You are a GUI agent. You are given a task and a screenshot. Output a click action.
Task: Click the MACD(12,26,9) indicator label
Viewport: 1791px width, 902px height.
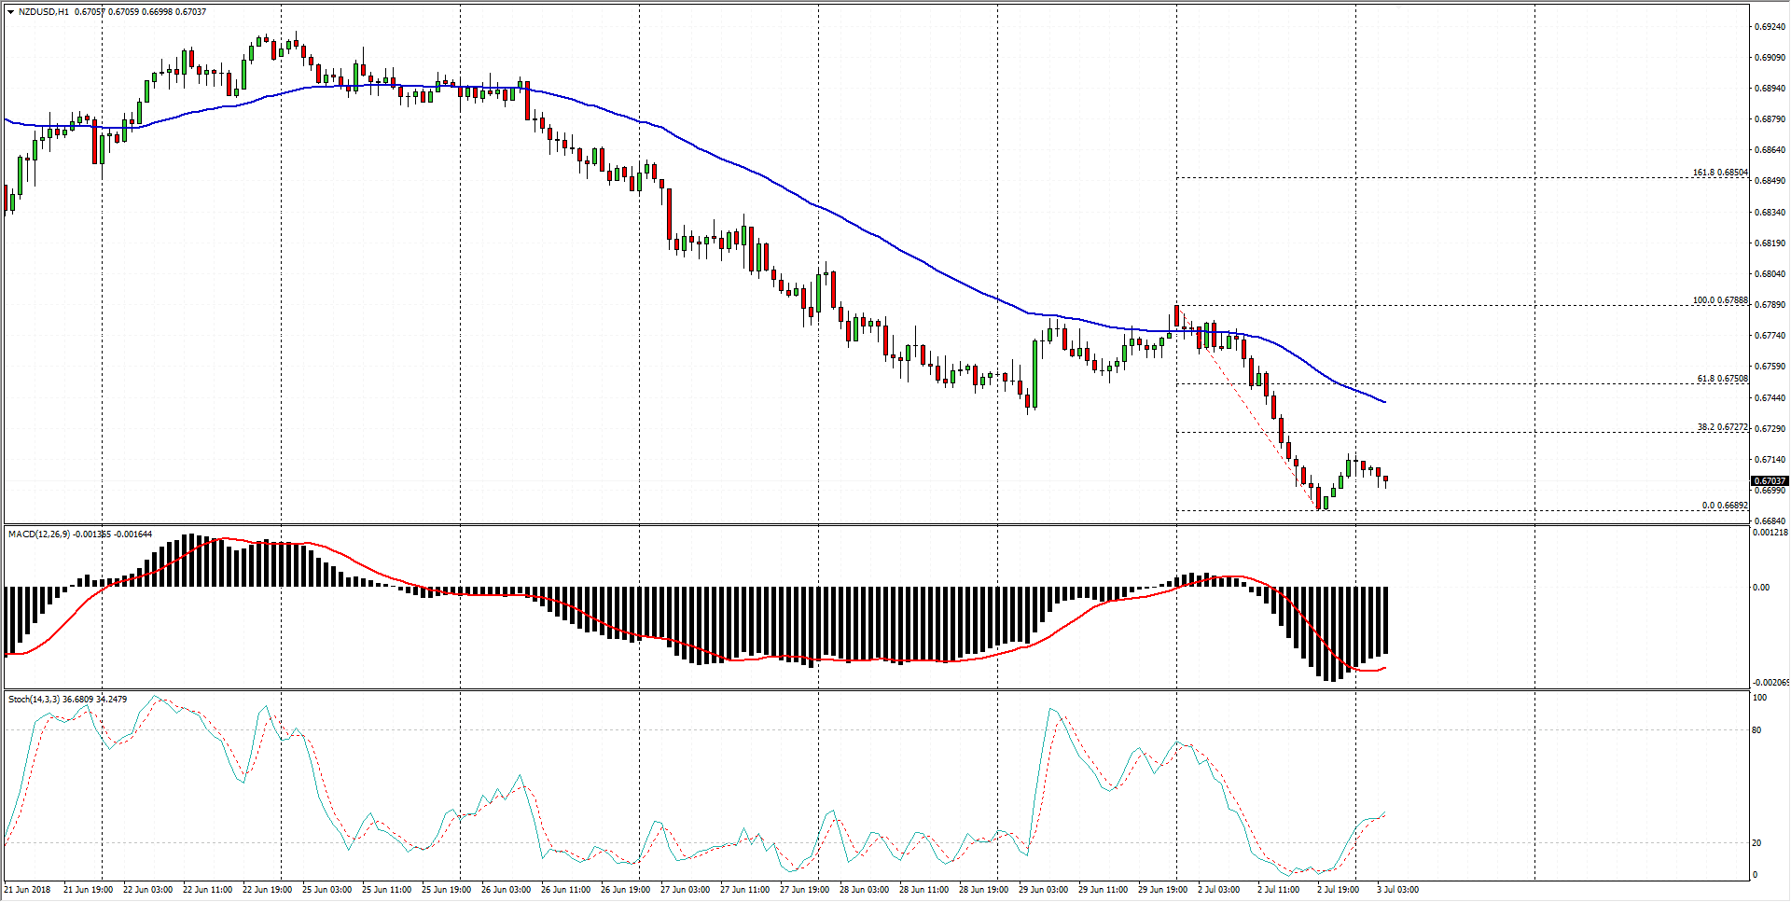pyautogui.click(x=38, y=534)
